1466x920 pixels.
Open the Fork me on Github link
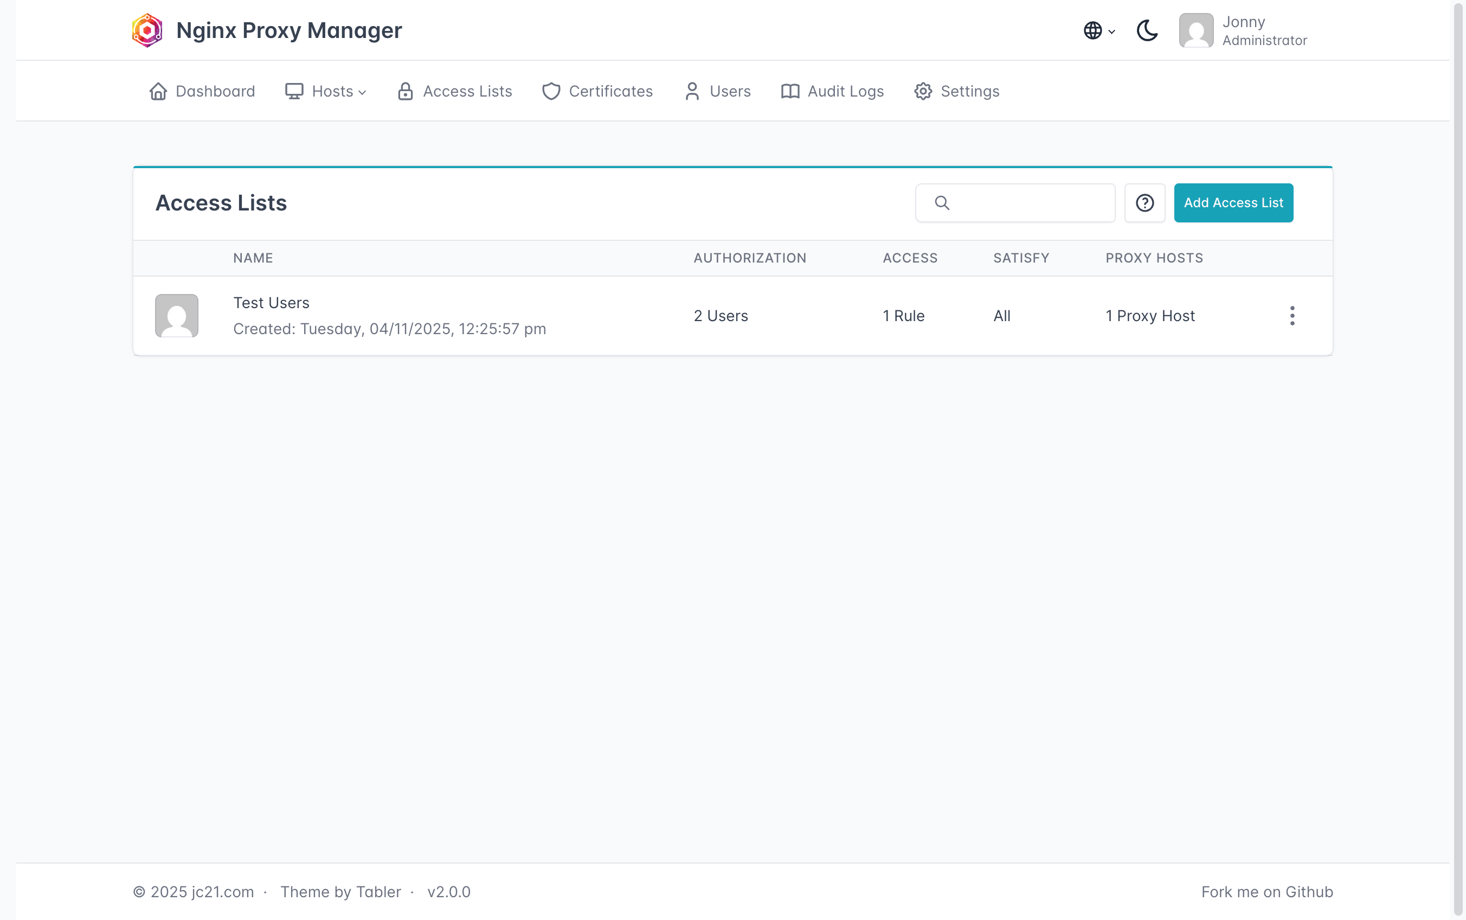pyautogui.click(x=1266, y=892)
